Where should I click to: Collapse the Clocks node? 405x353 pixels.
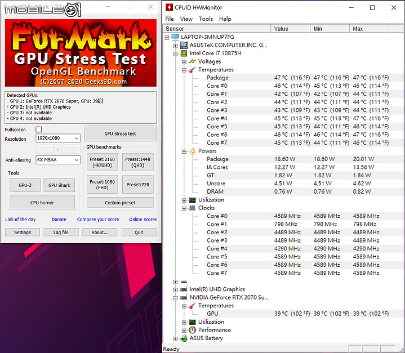[x=184, y=209]
